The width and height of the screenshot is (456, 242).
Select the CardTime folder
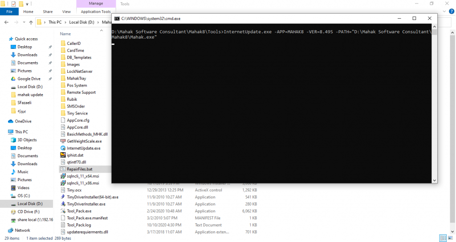tap(75, 51)
